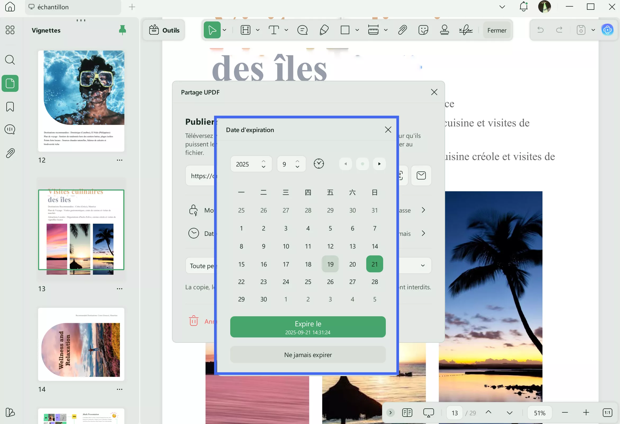620x424 pixels.
Task: Open the stickers tool
Action: (x=423, y=30)
